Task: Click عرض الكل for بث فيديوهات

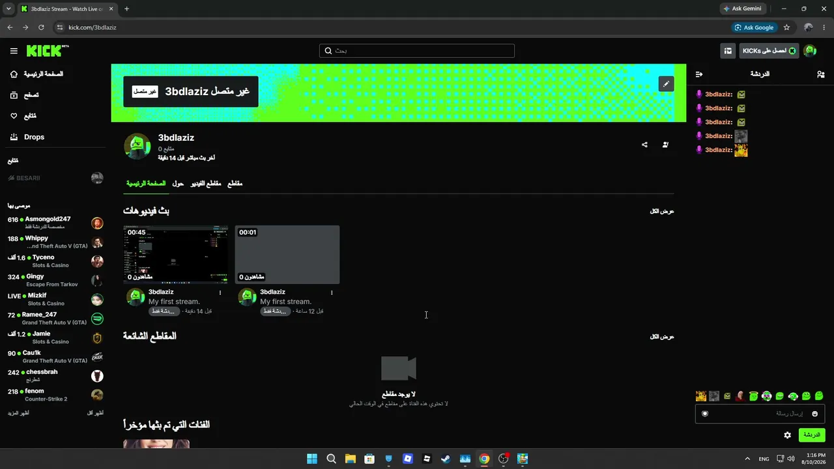Action: (662, 211)
